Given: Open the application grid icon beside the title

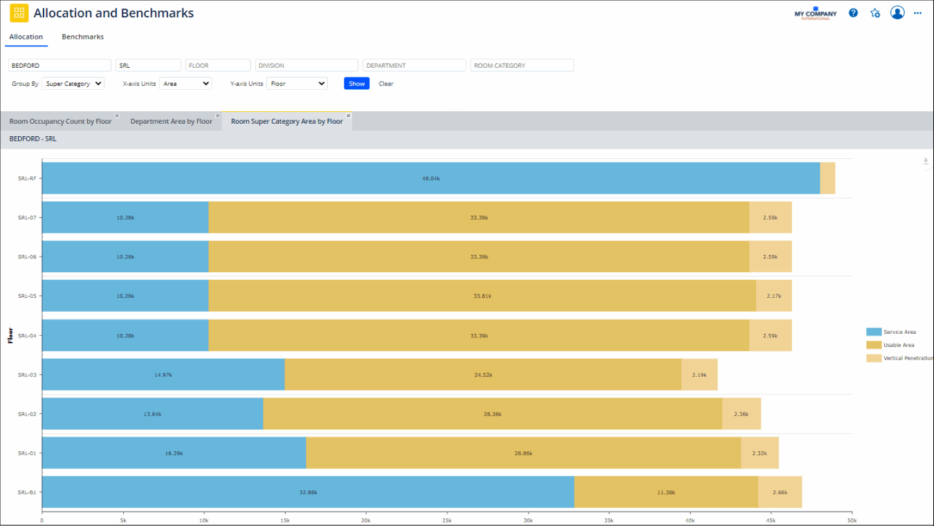Looking at the screenshot, I should click(19, 12).
